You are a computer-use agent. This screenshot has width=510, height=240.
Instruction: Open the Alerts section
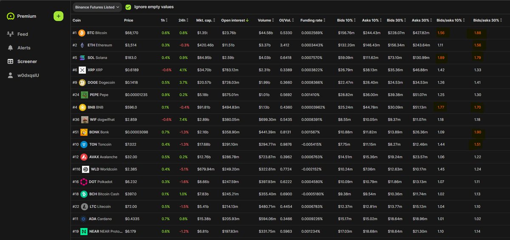pyautogui.click(x=24, y=48)
